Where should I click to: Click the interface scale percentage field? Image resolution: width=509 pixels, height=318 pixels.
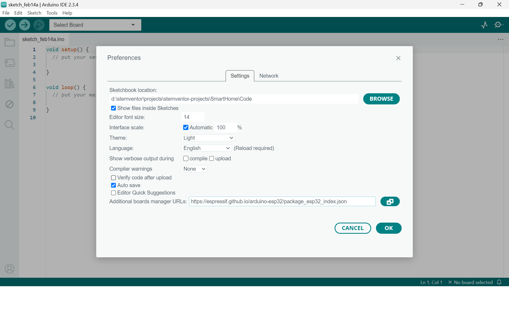225,127
